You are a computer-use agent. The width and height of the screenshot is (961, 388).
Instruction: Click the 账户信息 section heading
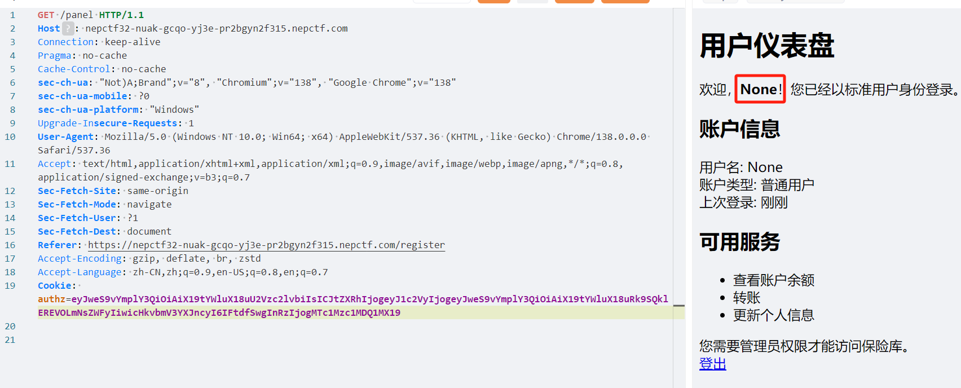pos(739,129)
